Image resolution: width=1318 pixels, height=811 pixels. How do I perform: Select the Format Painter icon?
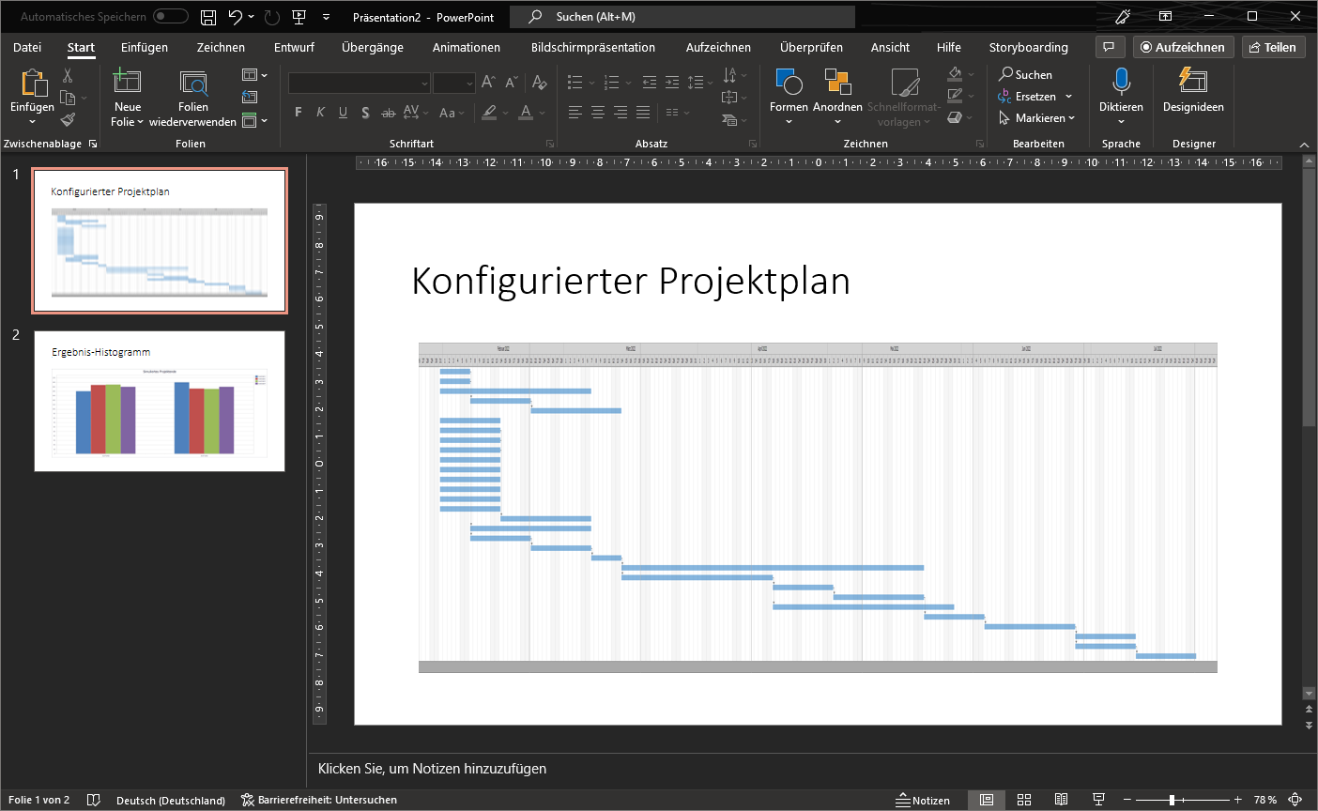(69, 118)
